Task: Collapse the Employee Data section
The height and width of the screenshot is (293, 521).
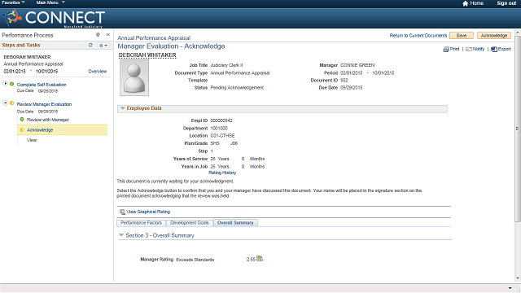Action: click(123, 108)
